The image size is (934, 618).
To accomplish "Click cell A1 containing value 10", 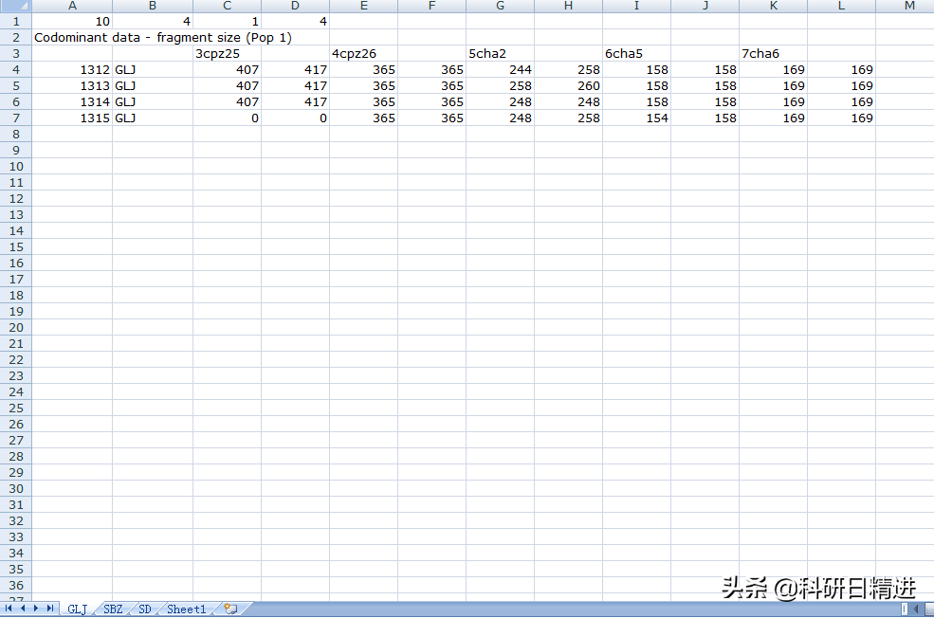I will pos(72,21).
